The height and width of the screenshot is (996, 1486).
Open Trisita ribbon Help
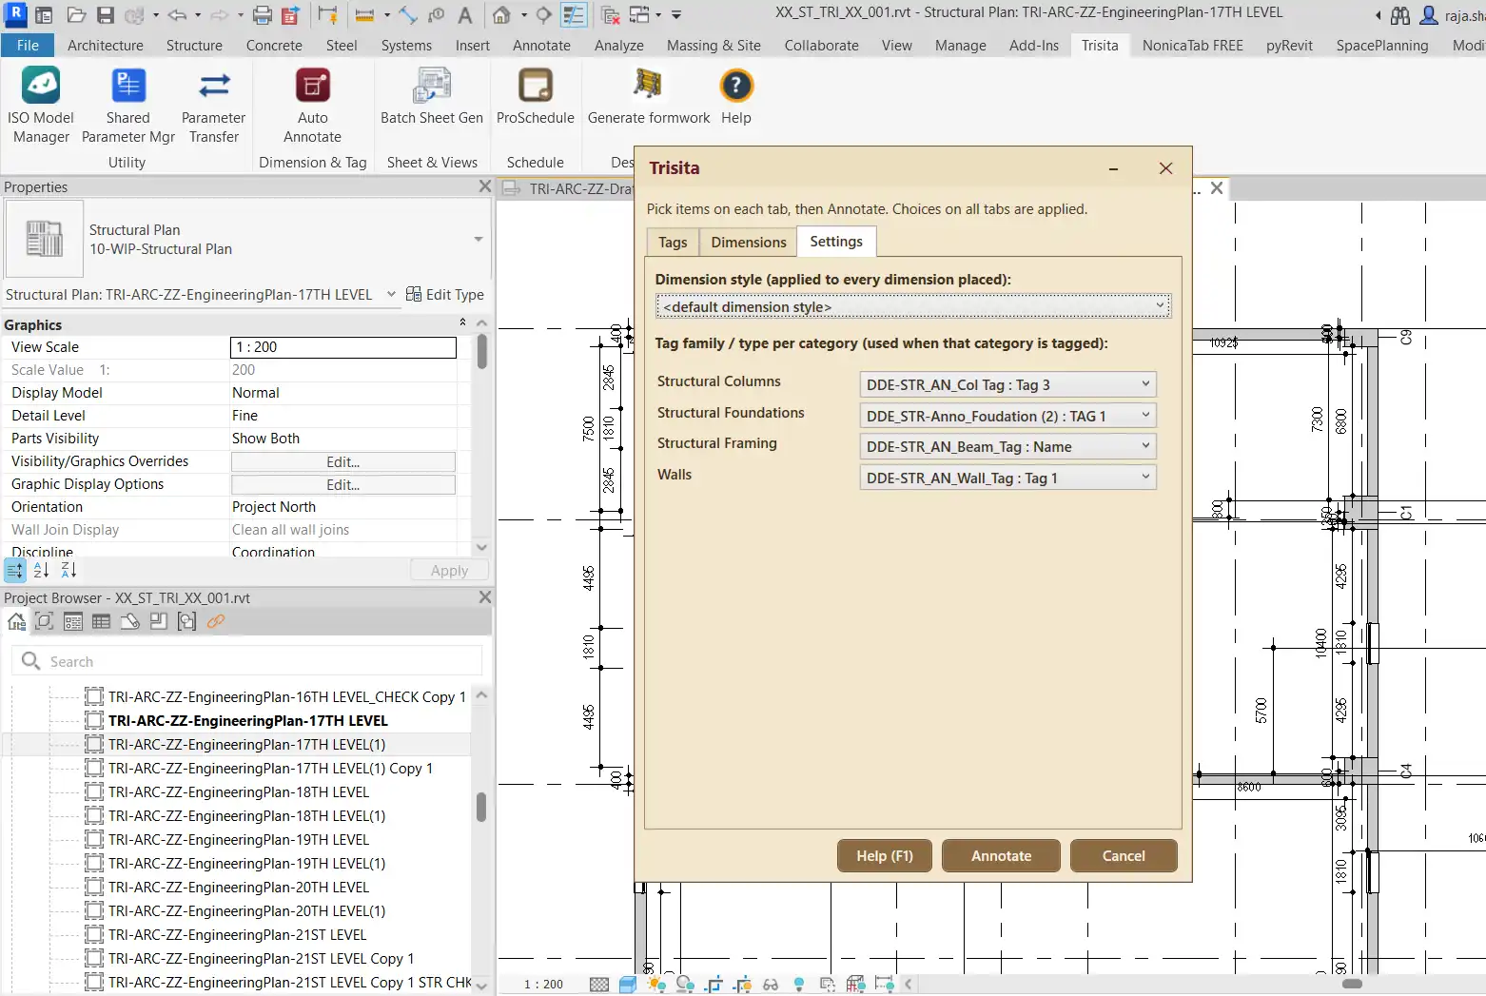point(736,97)
